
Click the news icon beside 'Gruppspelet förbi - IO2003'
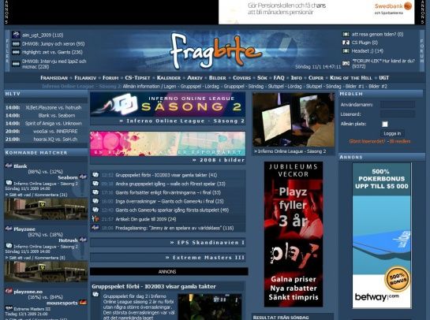(x=95, y=174)
